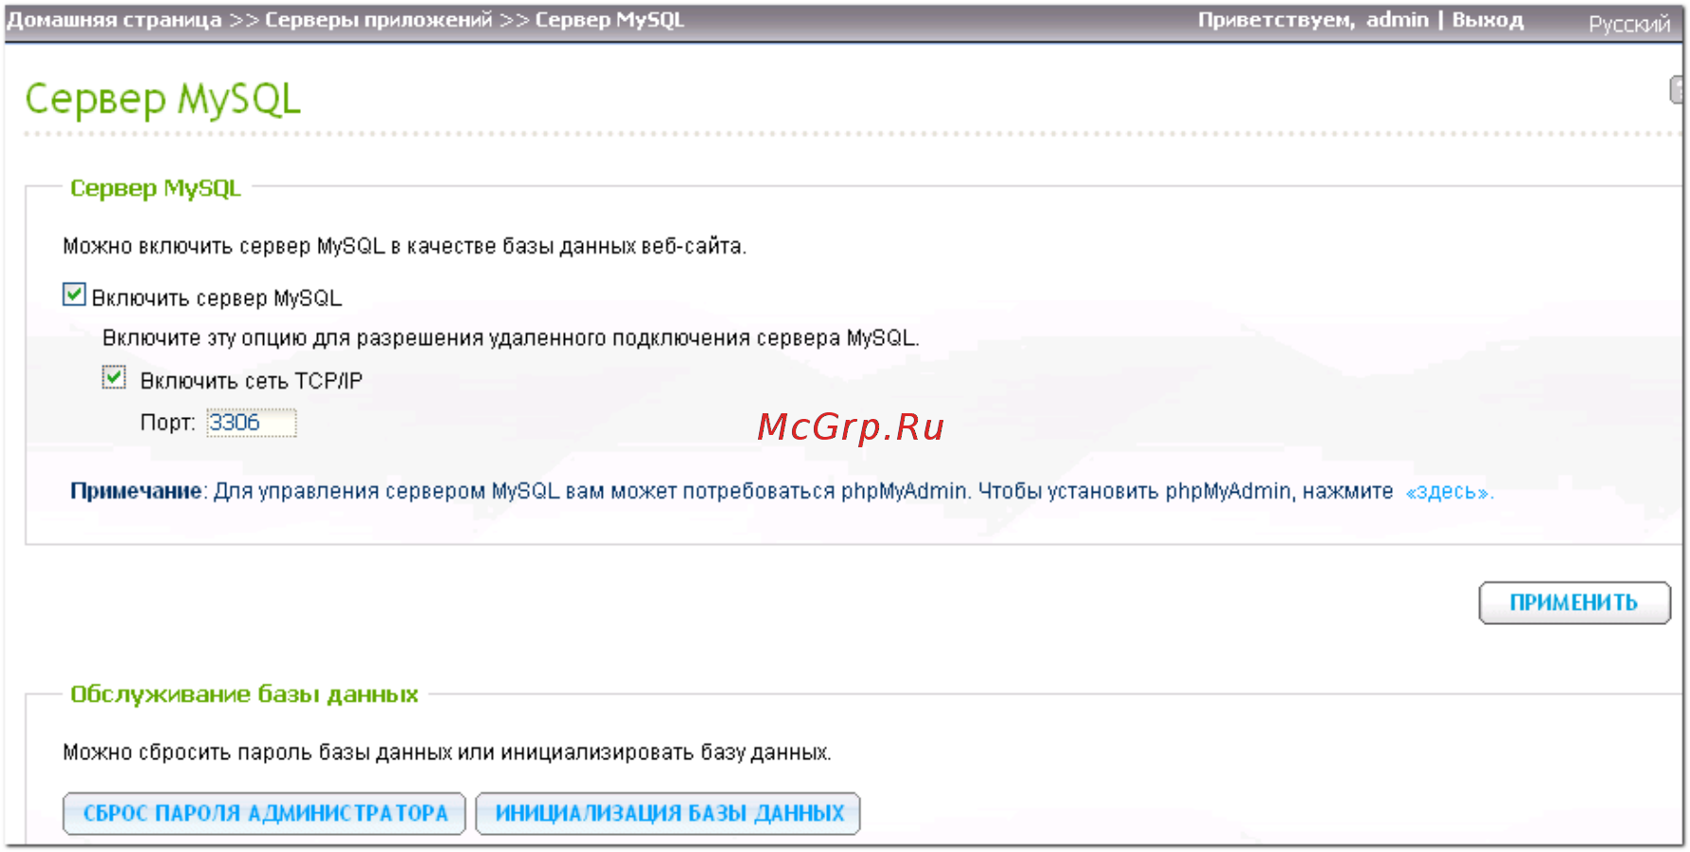Click the 'Порт:' label text

(x=167, y=423)
